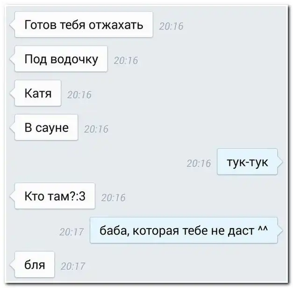Click the word 'отжахать' in first message
Screen dimensions: 293x288
click(116, 25)
